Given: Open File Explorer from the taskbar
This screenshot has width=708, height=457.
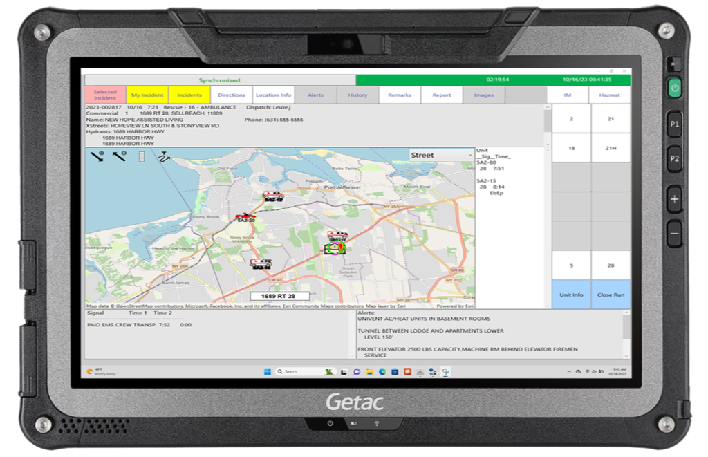Looking at the screenshot, I should 369,371.
